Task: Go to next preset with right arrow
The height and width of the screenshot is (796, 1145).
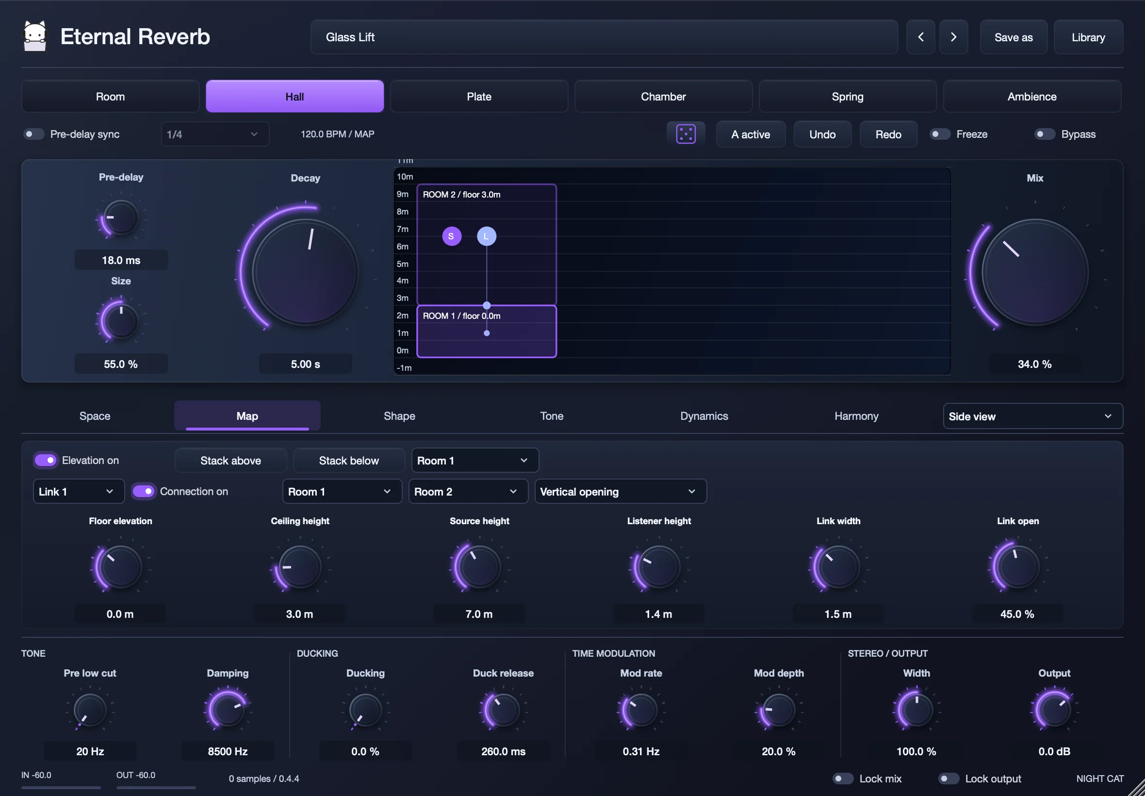Action: pos(953,37)
